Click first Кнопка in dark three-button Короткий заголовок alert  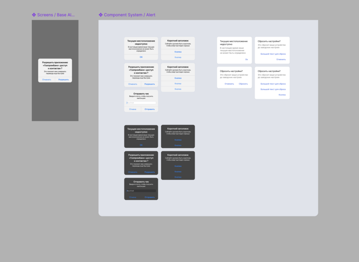coord(178,166)
